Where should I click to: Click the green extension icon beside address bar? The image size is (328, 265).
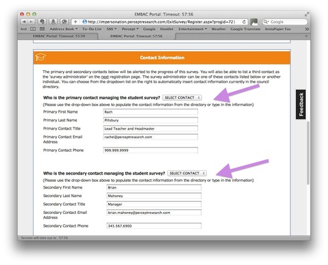(254, 21)
